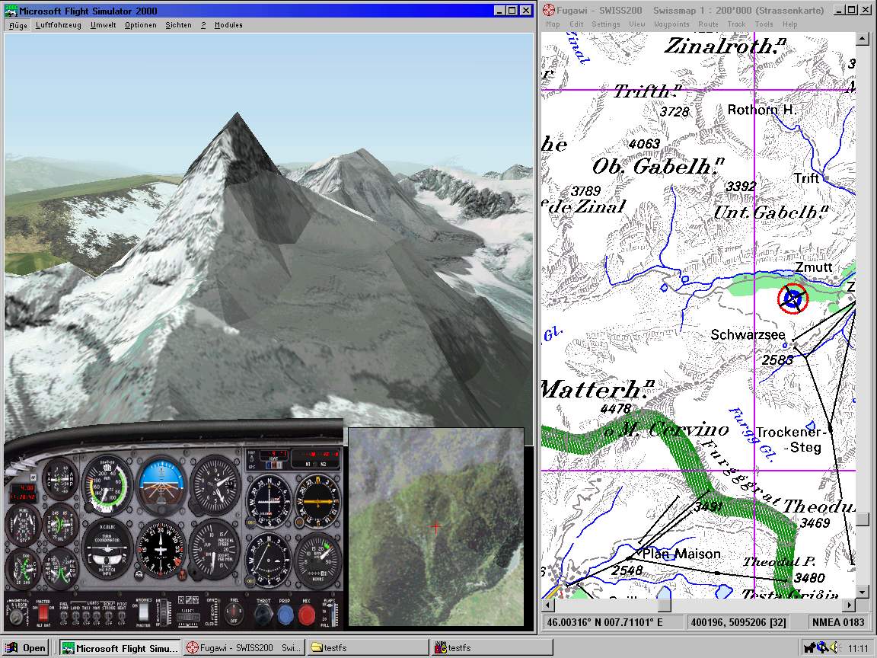The image size is (877, 658).
Task: Click the heading indicator compass gauge
Action: (161, 548)
